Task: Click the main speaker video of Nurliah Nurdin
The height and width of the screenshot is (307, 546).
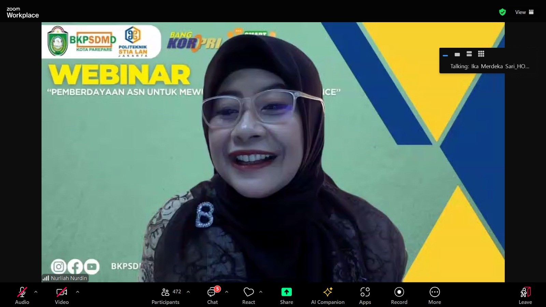Action: [273, 152]
